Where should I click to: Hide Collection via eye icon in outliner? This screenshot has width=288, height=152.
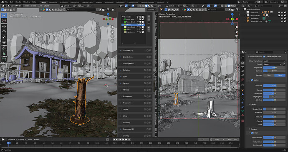pyautogui.click(x=282, y=12)
